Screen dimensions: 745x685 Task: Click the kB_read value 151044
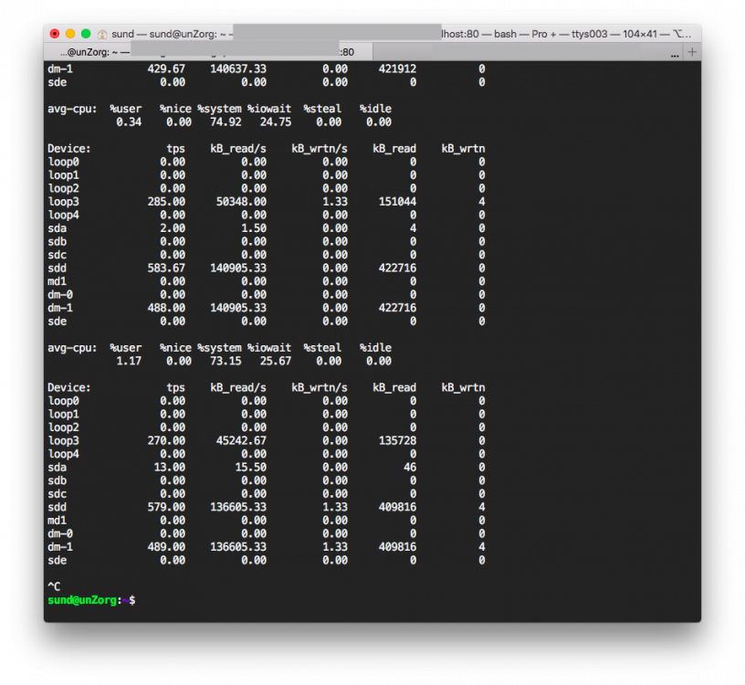coord(397,202)
